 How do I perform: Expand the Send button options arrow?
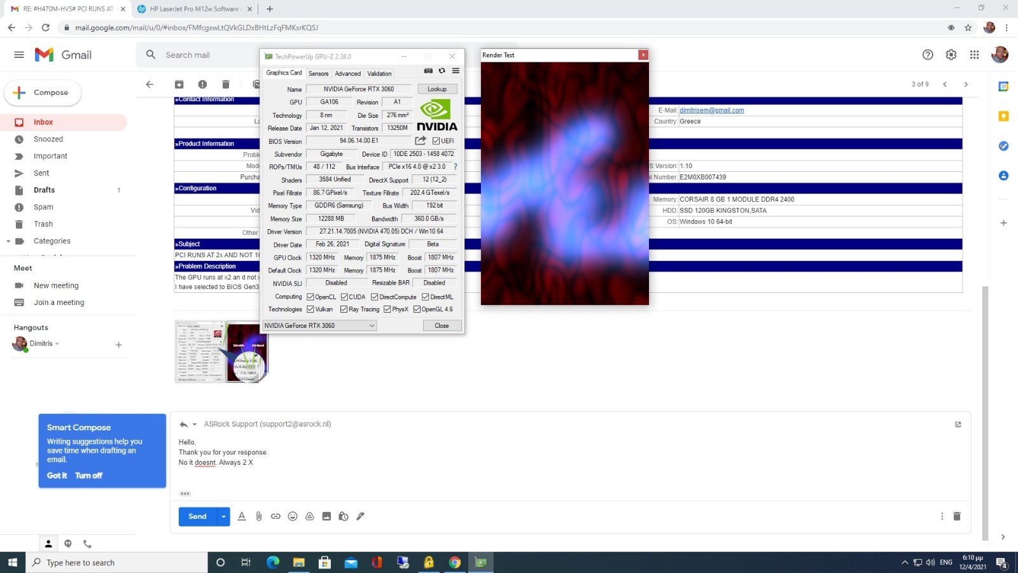click(x=223, y=516)
